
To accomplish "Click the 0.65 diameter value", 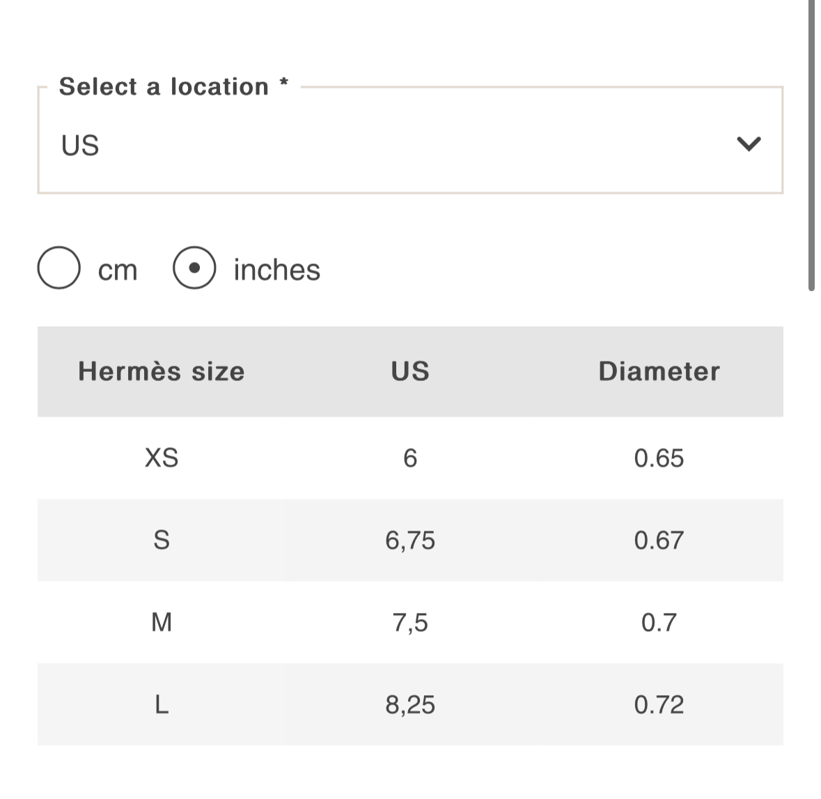I will (659, 458).
